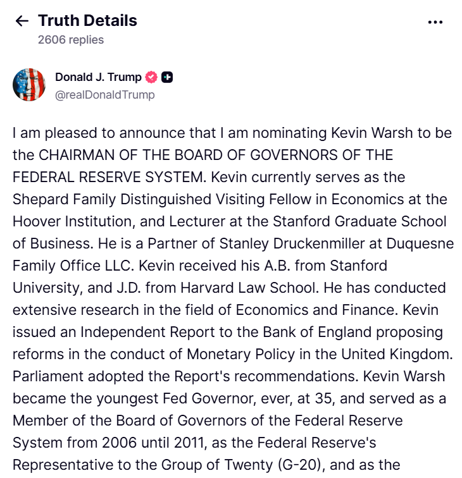Screen dimensions: 462x478
Task: Open Donald J. Trump's profile avatar
Action: click(29, 85)
